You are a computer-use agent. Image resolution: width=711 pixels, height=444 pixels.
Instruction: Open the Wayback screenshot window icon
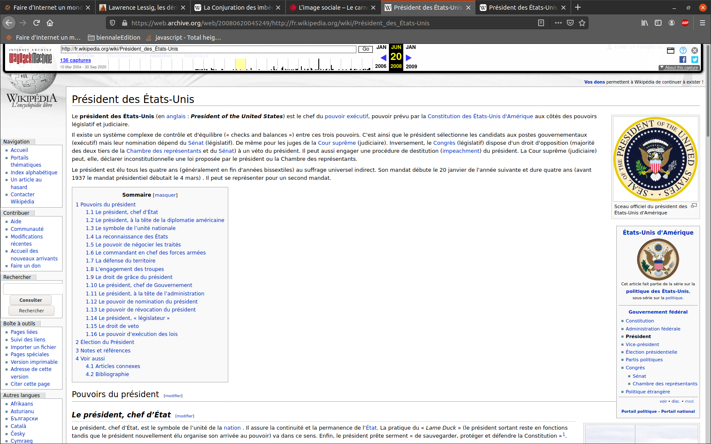point(670,51)
